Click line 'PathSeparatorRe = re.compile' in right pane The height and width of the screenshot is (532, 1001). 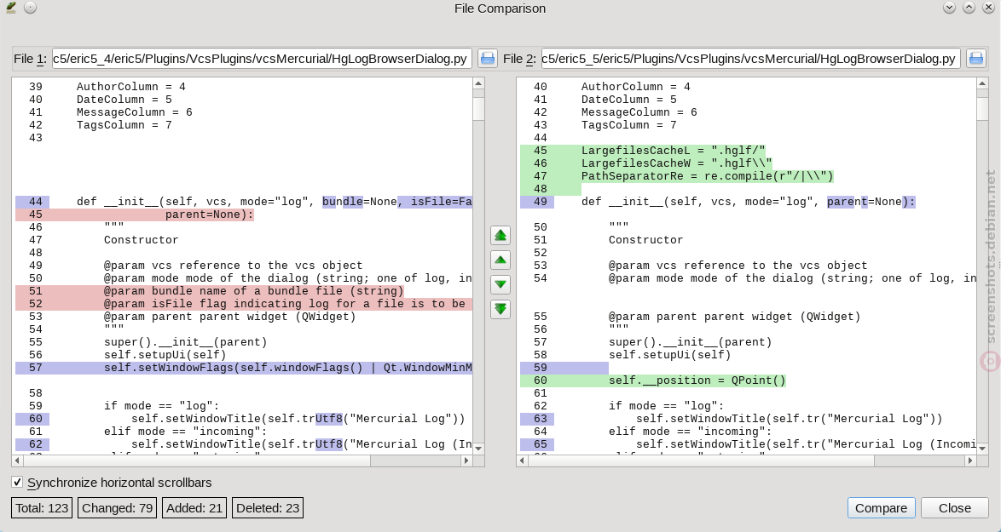tap(708, 176)
